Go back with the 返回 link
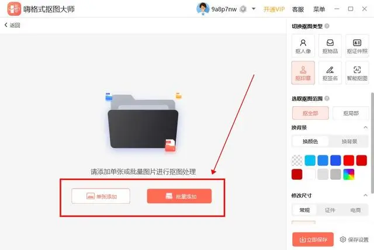Viewport: 374px width, 250px height. 12,25
